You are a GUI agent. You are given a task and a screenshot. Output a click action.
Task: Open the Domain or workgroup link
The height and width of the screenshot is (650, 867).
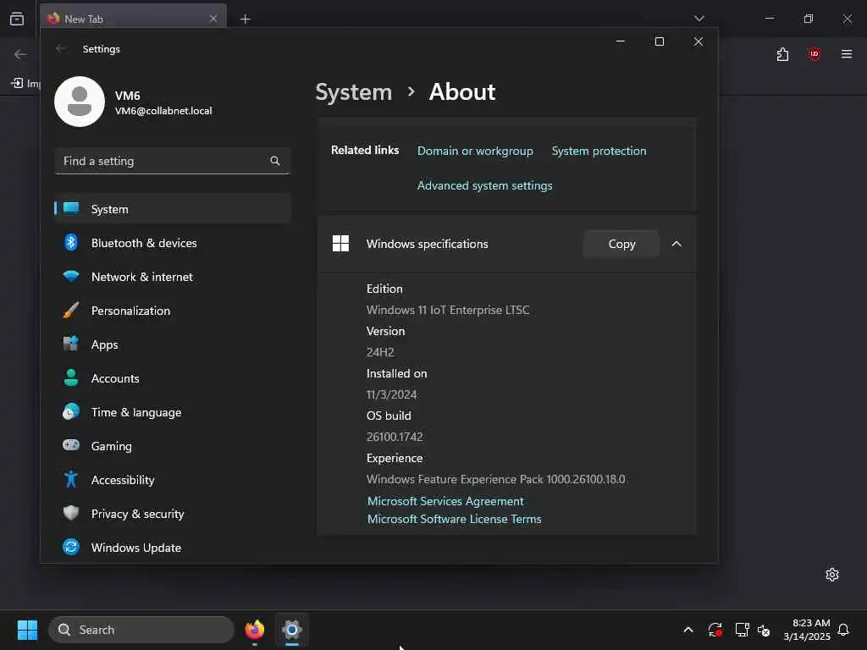pyautogui.click(x=475, y=151)
